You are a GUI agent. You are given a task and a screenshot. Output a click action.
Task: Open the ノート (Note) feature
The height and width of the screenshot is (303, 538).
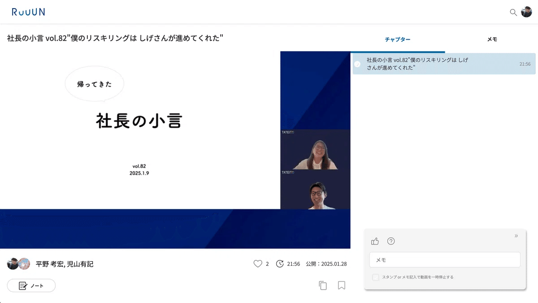[x=31, y=286]
